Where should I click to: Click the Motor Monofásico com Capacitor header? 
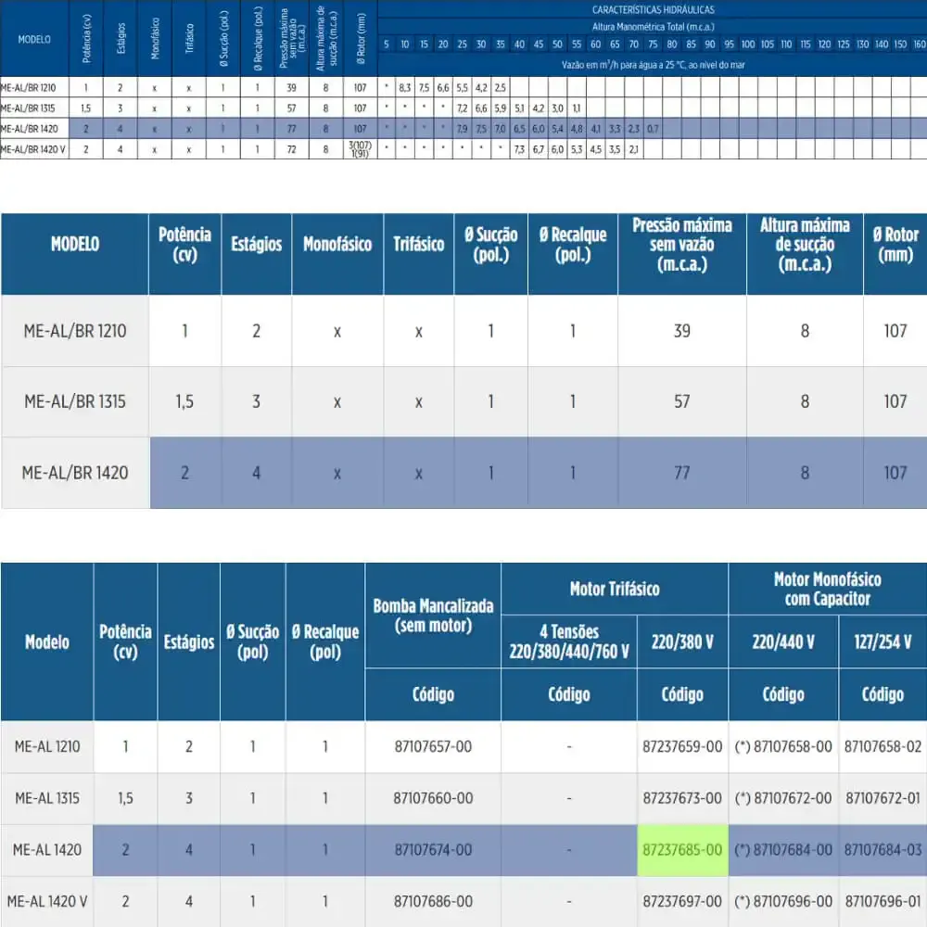(828, 589)
